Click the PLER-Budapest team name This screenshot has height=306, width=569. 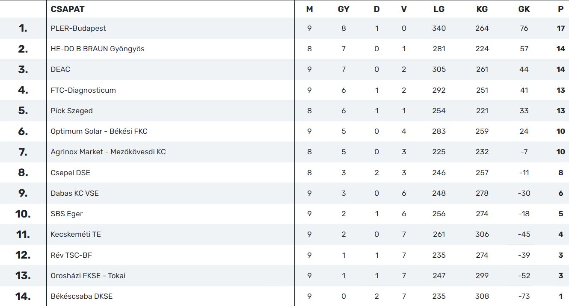tap(78, 28)
